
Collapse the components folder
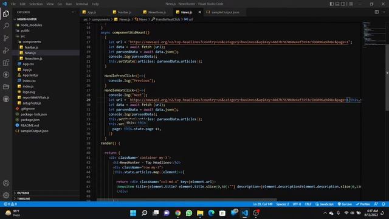point(32,42)
